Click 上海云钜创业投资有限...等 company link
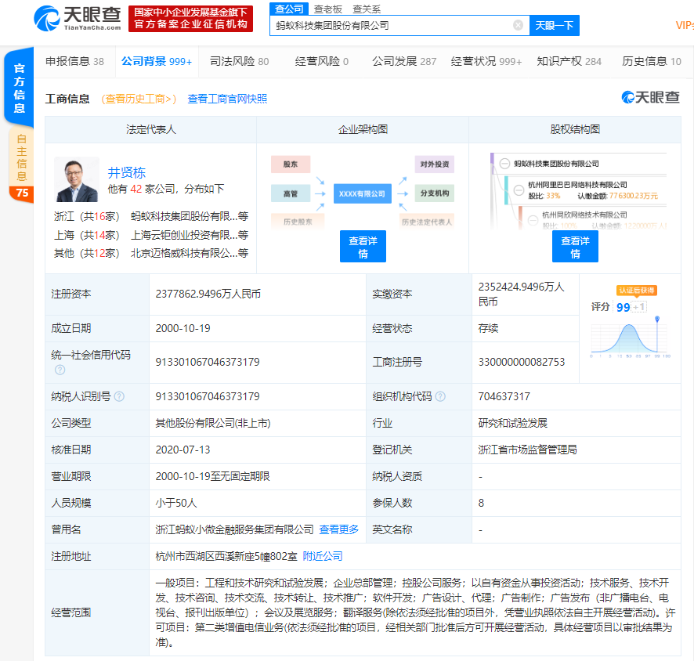Viewport: 694px width, 661px height. 190,235
